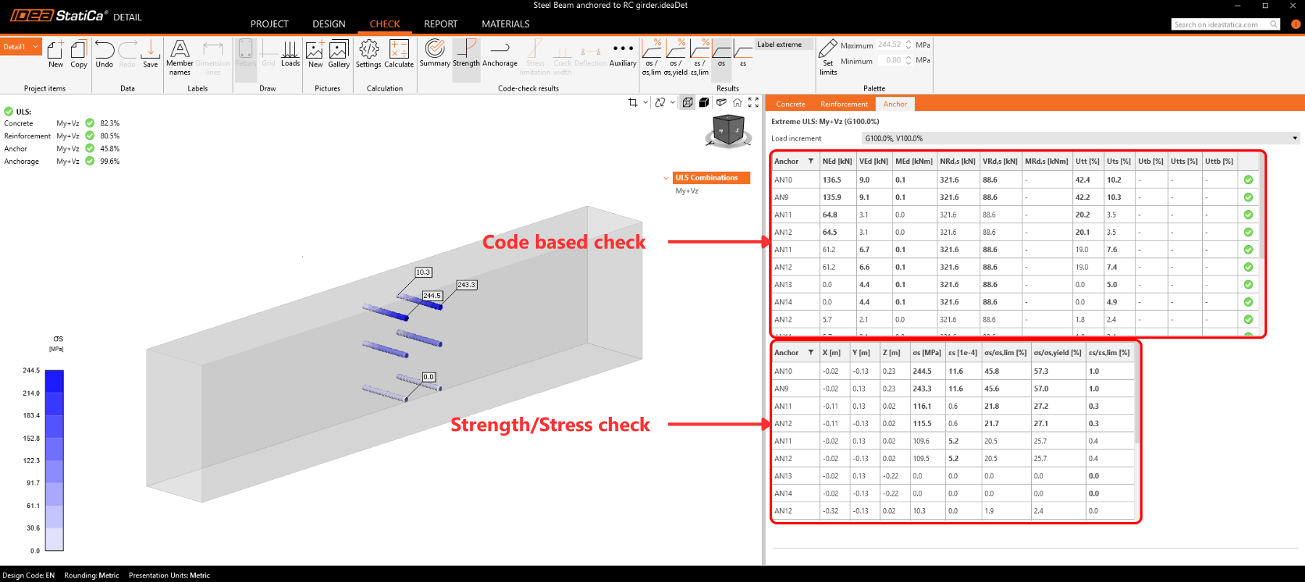1305x582 pixels.
Task: Sort by the NEd [kN] column header
Action: coord(837,162)
